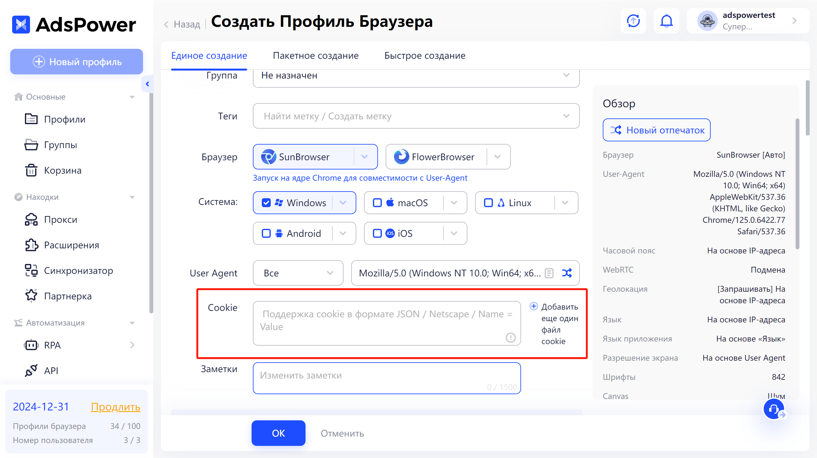The image size is (817, 458).
Task: Click the Новый отпечаток refresh icon
Action: point(616,130)
